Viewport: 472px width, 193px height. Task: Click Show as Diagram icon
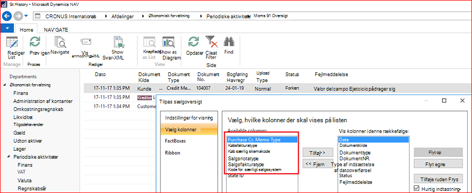point(168,42)
